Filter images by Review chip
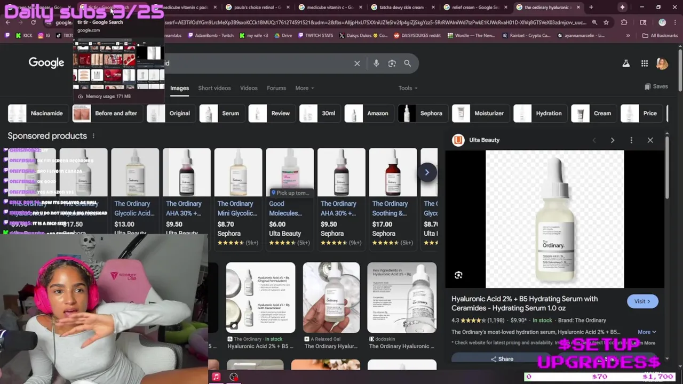Screen dimensions: 683x384 click(x=272, y=113)
